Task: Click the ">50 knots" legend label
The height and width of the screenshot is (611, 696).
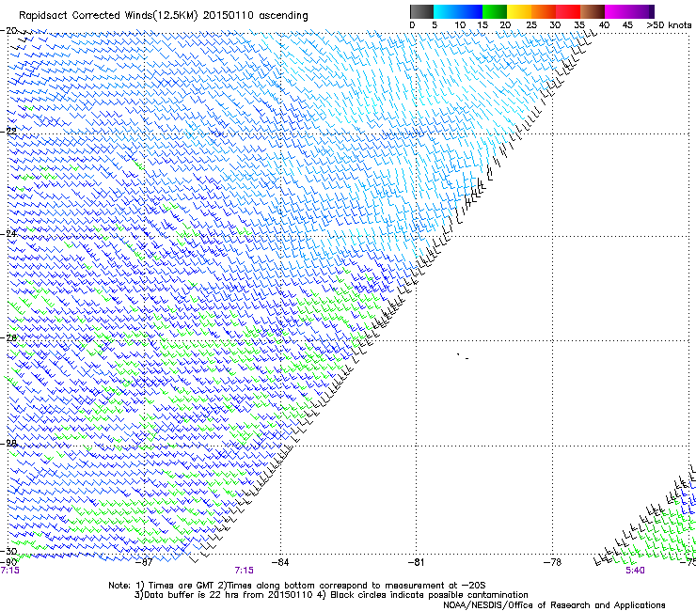Action: click(669, 24)
